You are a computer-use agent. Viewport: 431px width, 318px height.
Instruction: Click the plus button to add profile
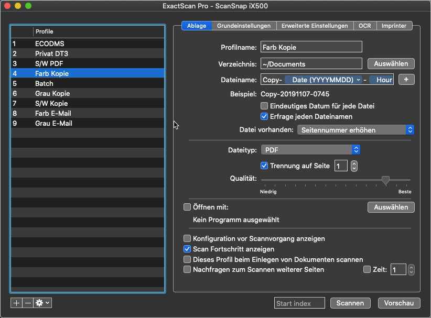point(16,303)
